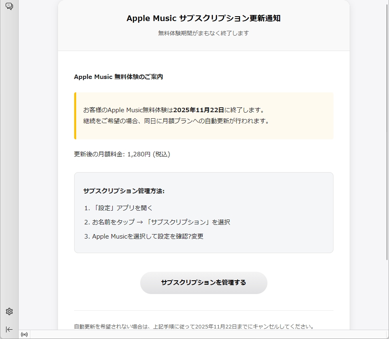The width and height of the screenshot is (389, 339).
Task: Open settings via the gear icon
Action: [9, 311]
